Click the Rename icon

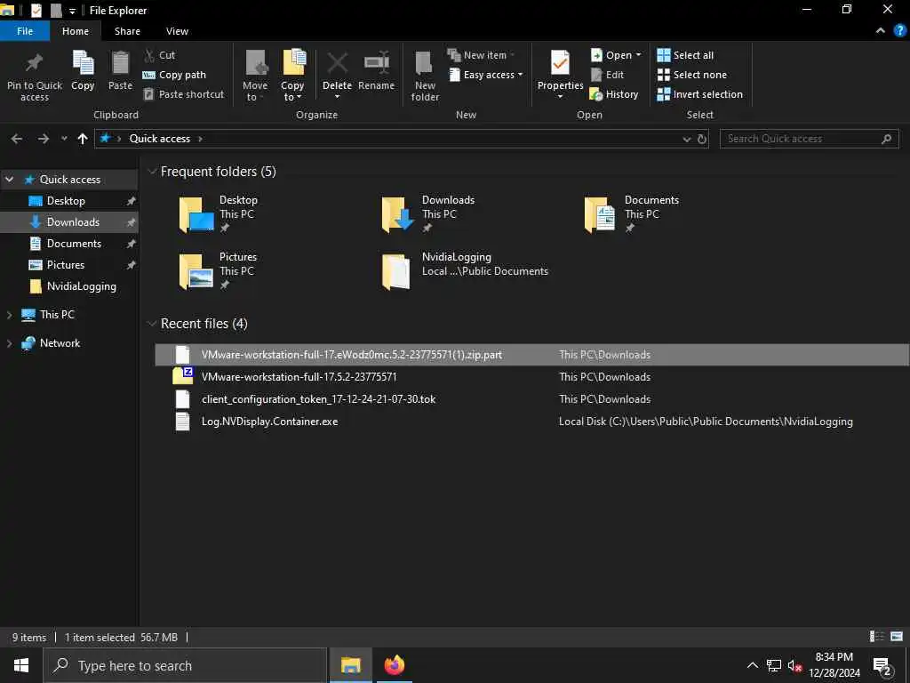pyautogui.click(x=376, y=63)
